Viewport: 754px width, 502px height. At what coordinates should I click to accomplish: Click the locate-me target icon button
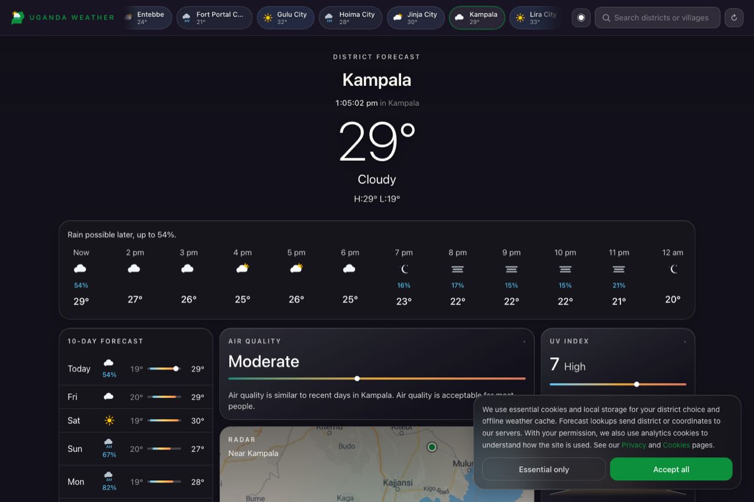[581, 18]
